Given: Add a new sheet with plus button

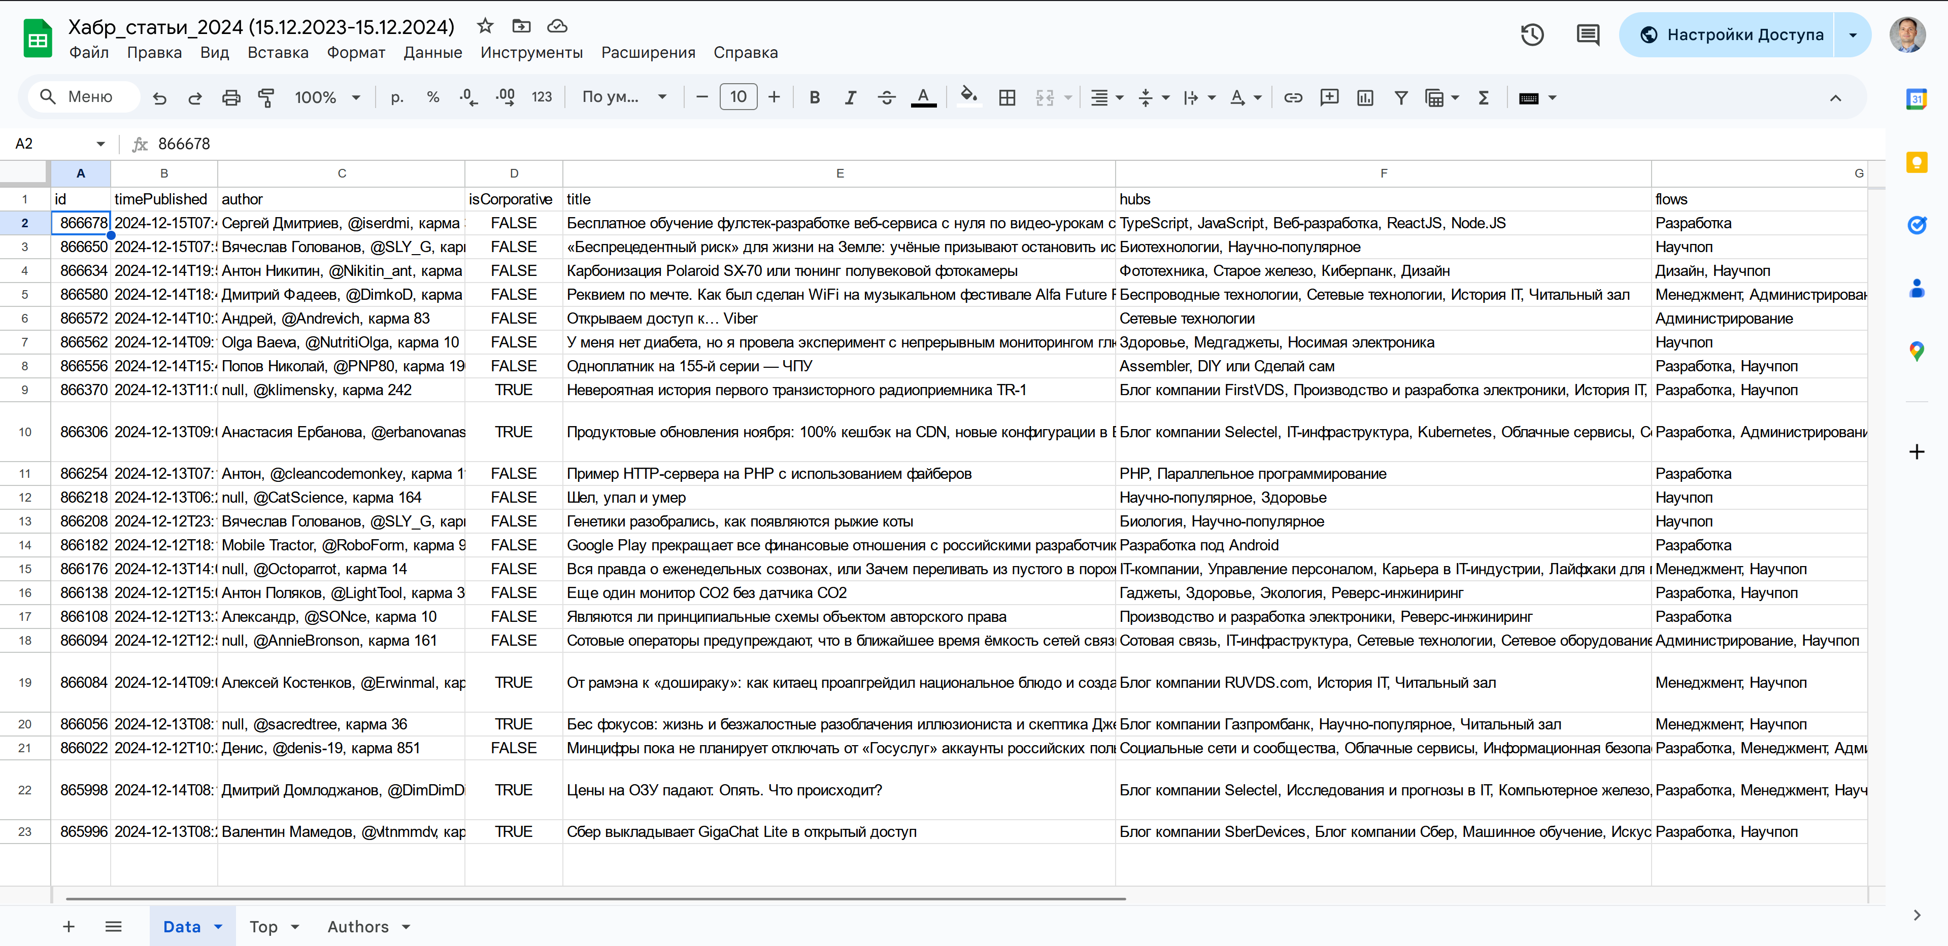Looking at the screenshot, I should 69,926.
